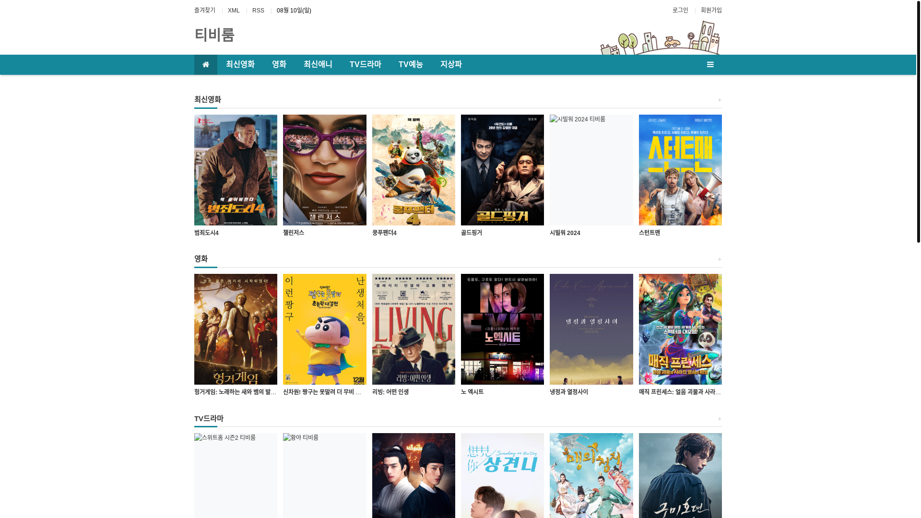This screenshot has height=518, width=921.
Task: Open the 최신영화 menu tab
Action: (x=240, y=65)
